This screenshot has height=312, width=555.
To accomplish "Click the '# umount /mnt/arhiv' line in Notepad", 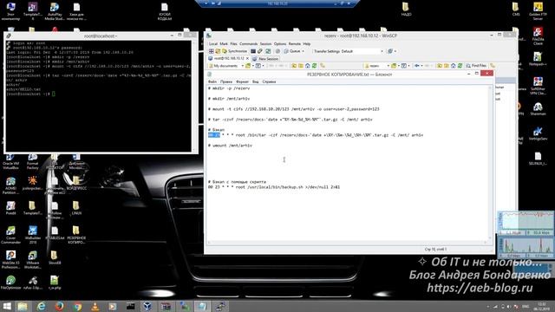I will coord(230,146).
